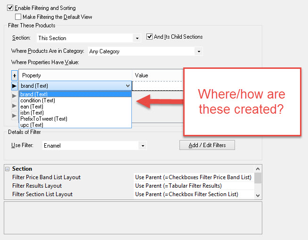Click the plus icon to add property row
Image resolution: width=308 pixels, height=240 pixels.
coord(14,75)
